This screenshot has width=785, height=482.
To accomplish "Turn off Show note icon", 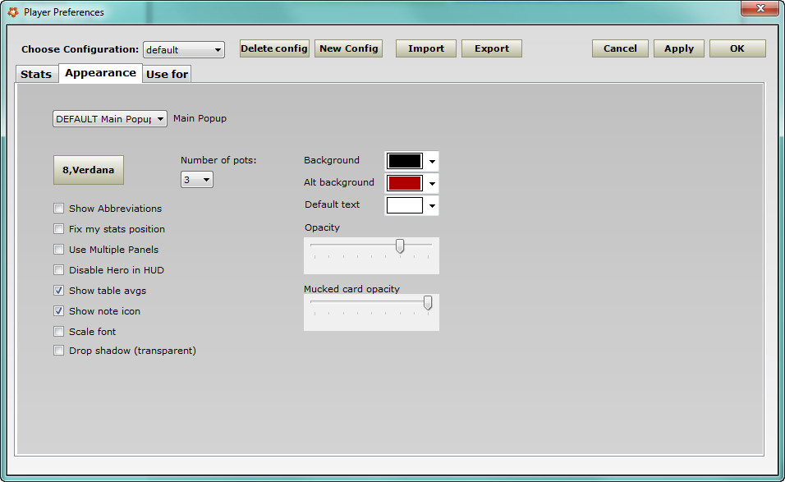I will (58, 311).
